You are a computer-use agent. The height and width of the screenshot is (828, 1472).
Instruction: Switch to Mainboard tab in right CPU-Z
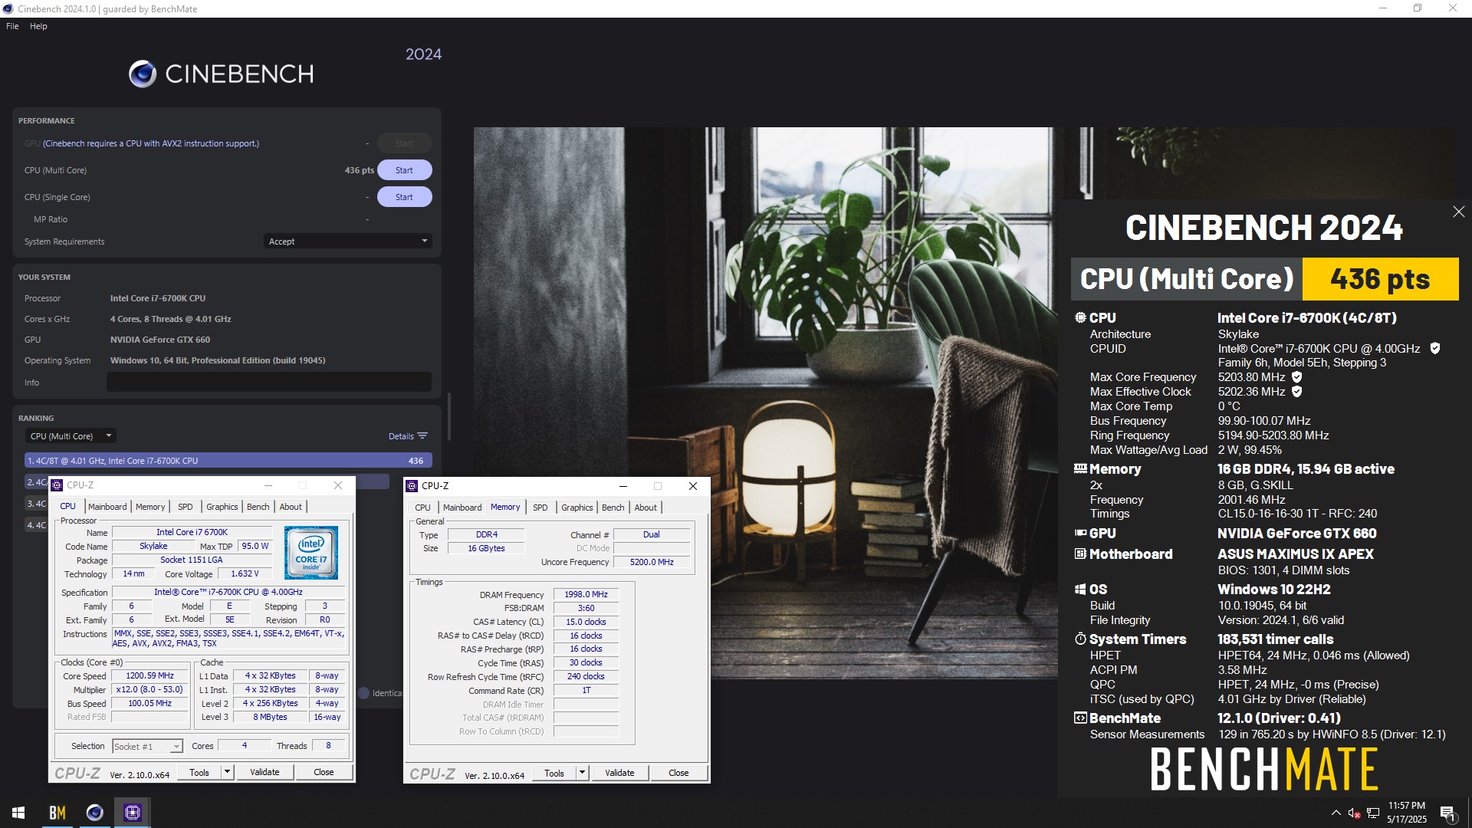pyautogui.click(x=462, y=508)
